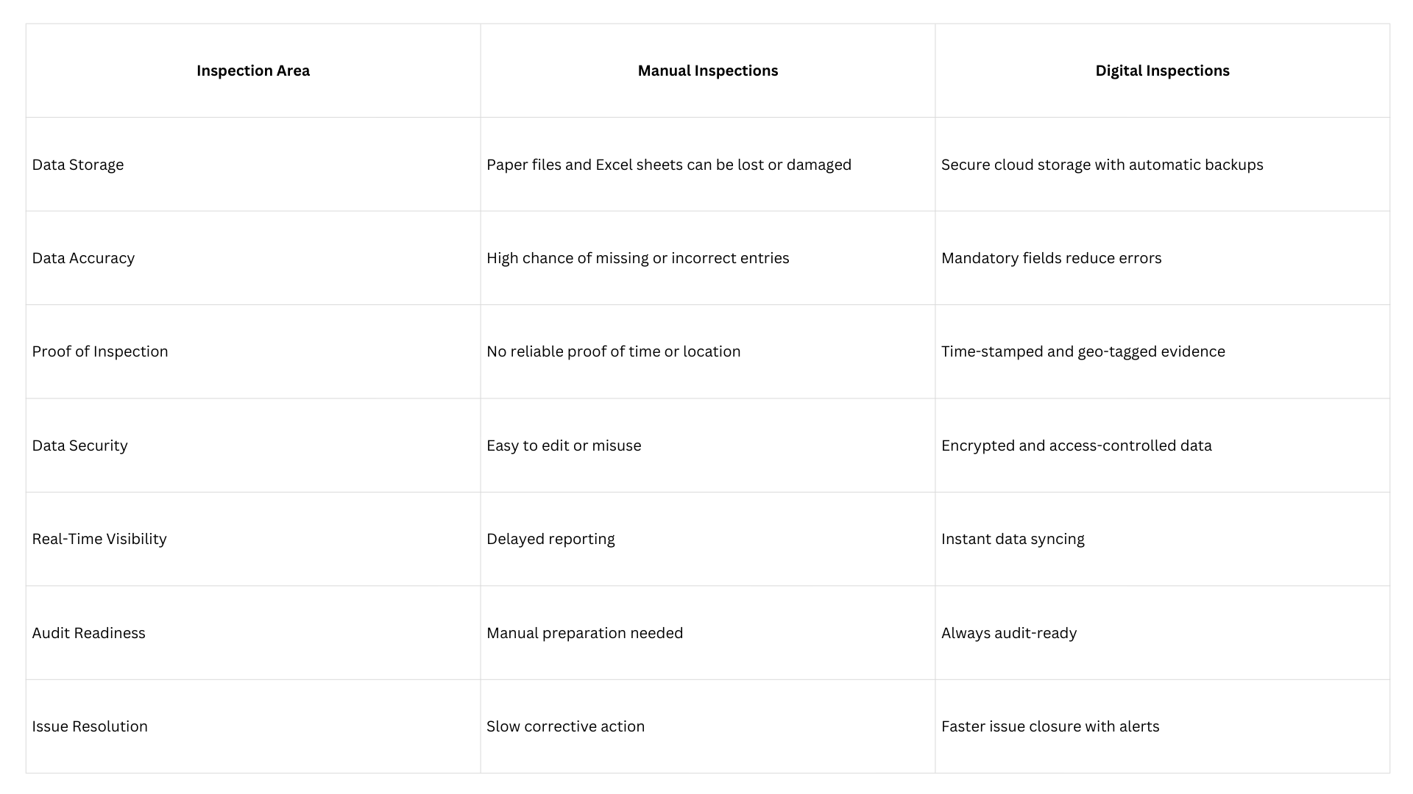
Task: Select the secure cloud storage cell
Action: [1102, 165]
